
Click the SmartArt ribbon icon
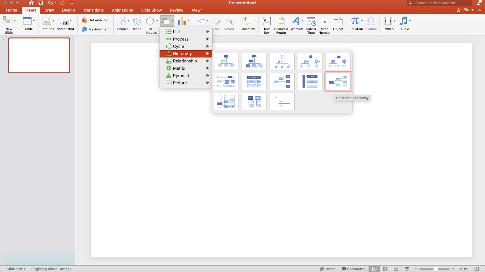click(165, 21)
